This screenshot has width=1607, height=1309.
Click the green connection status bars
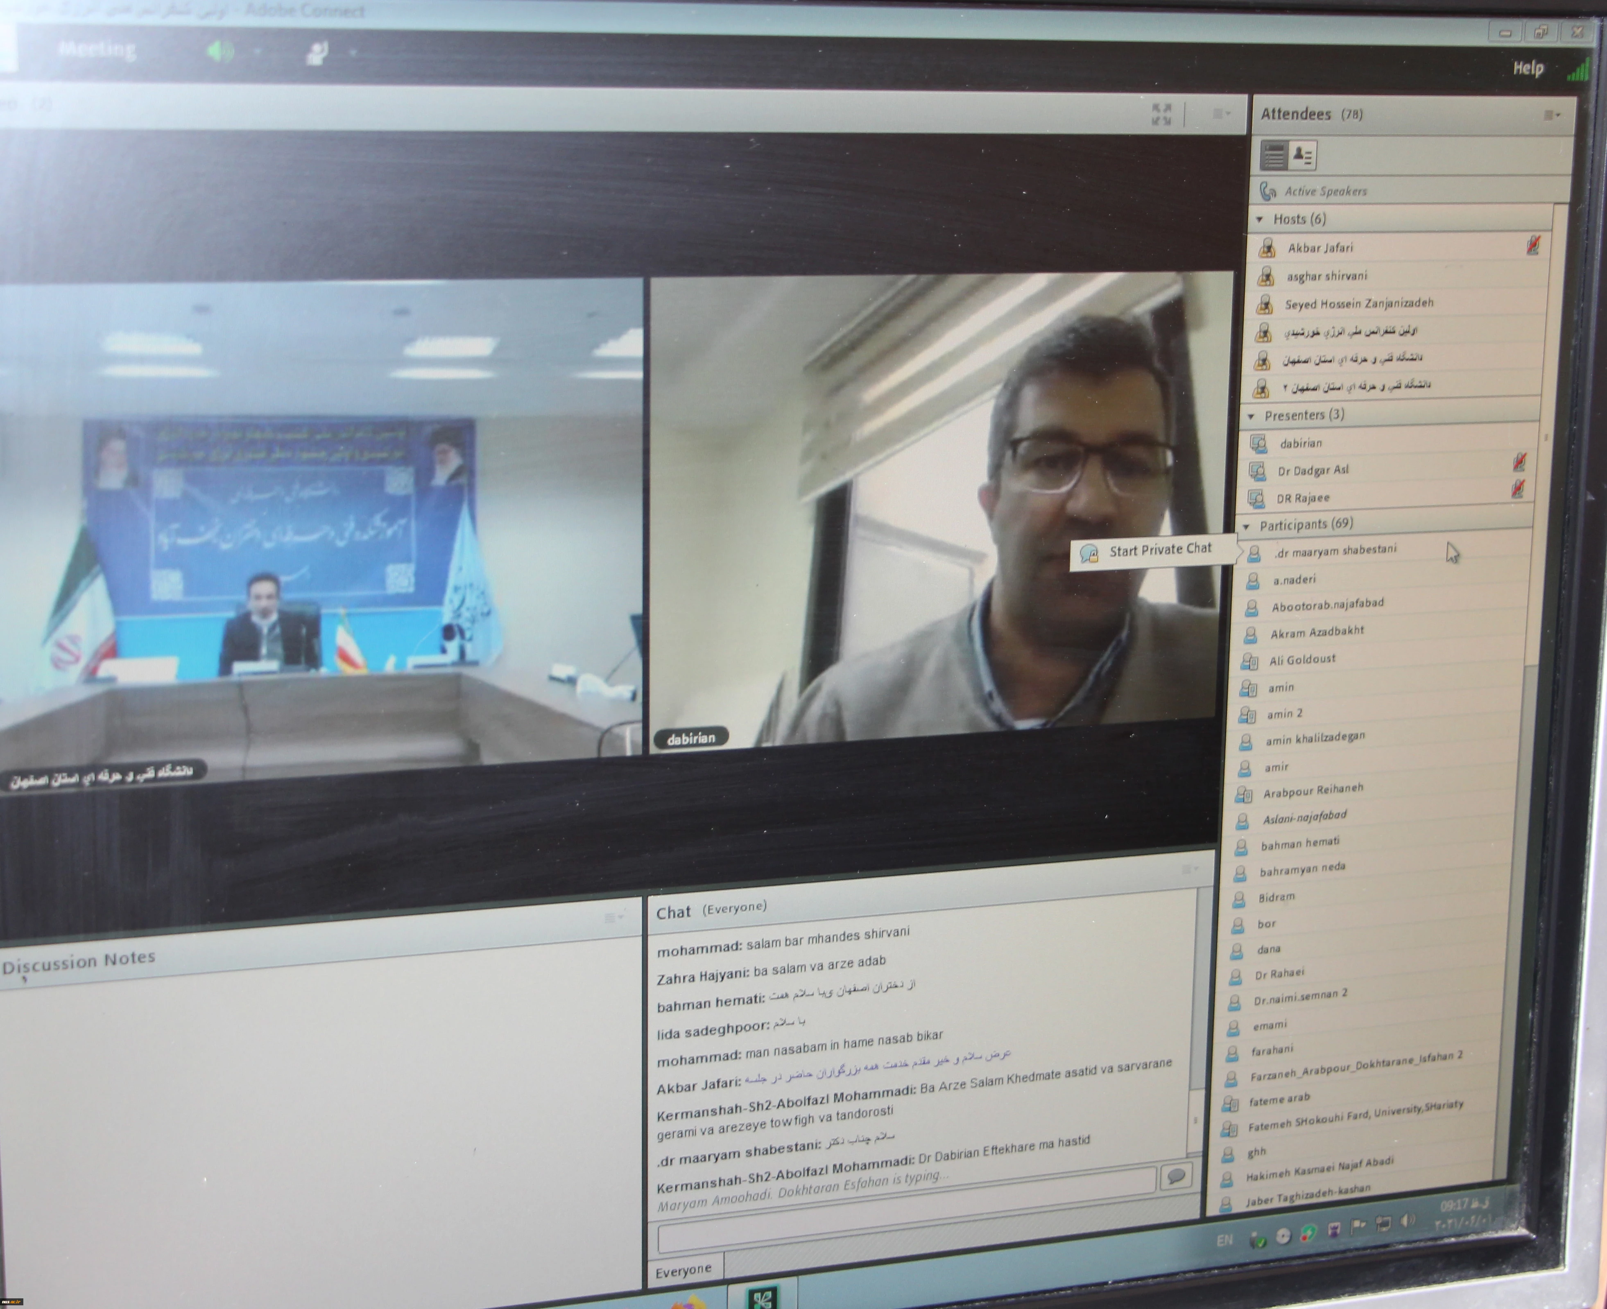click(x=1578, y=70)
